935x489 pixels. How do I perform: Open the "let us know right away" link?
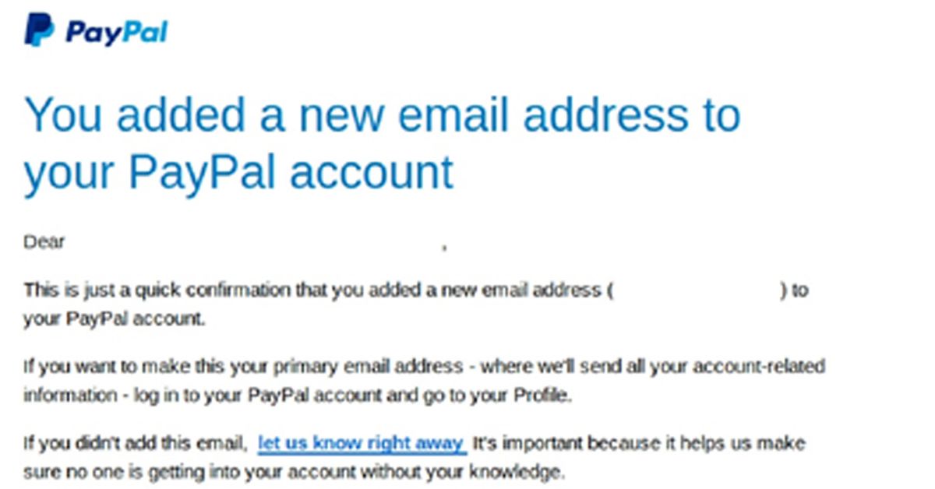pos(361,444)
